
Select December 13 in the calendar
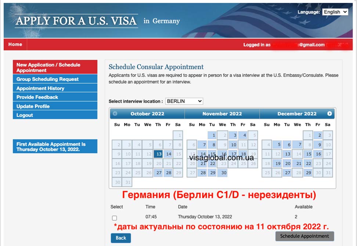coord(287,154)
